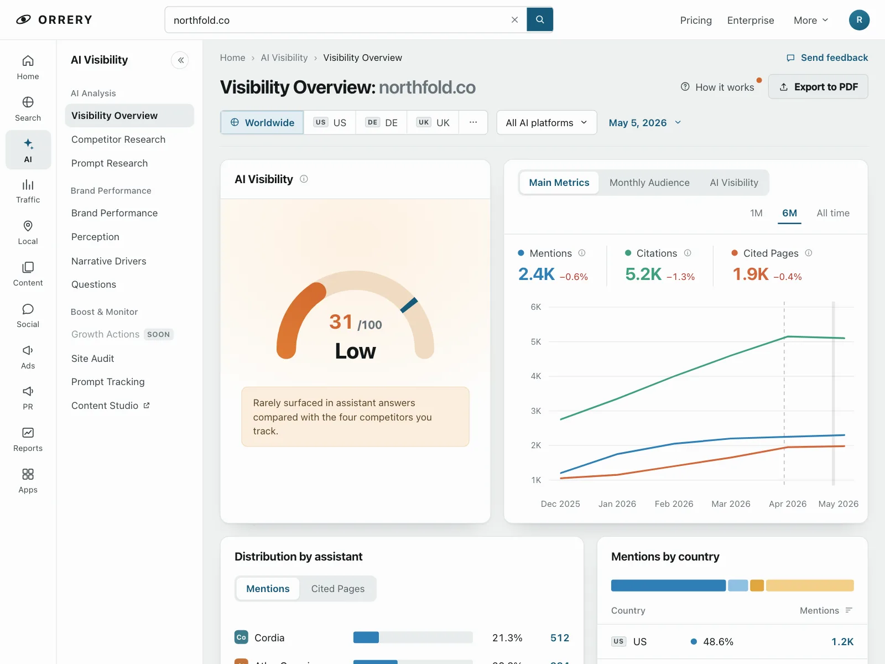Screen dimensions: 885x664
Task: Open the PR rail item
Action: (x=28, y=398)
